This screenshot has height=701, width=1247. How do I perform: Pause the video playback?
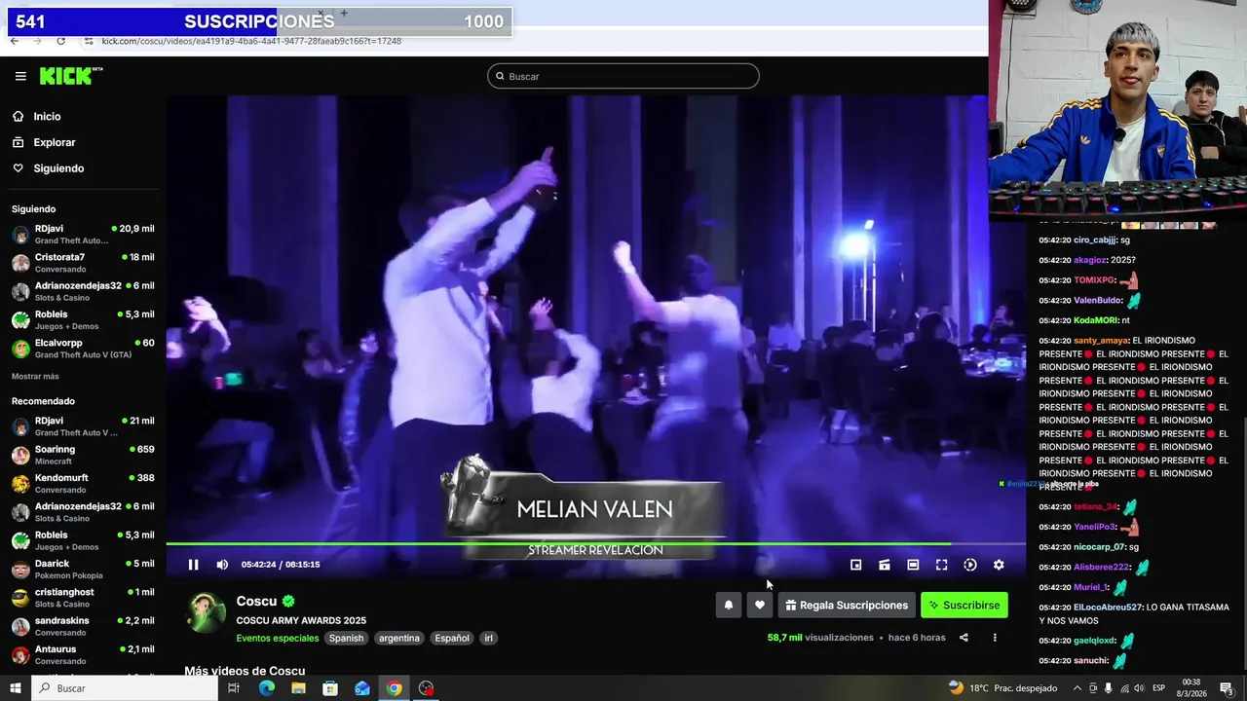click(193, 565)
